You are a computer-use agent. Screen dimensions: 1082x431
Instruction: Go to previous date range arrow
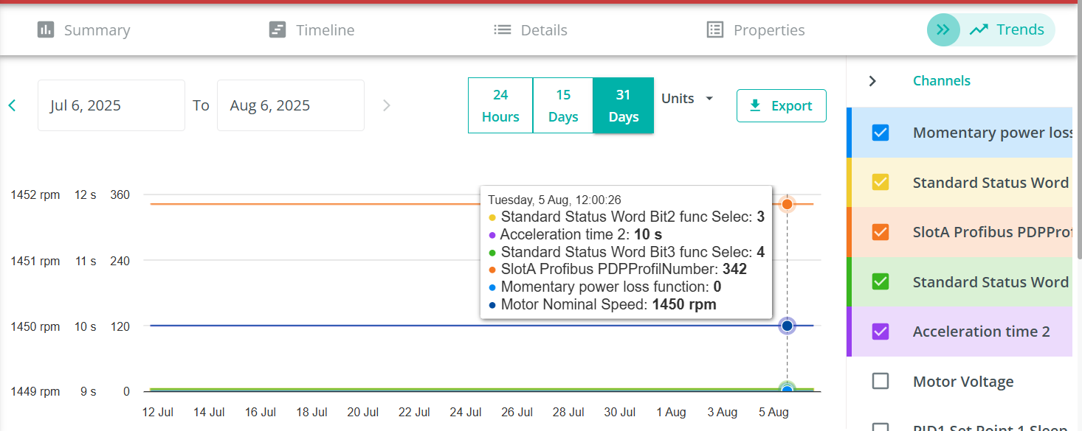[12, 105]
